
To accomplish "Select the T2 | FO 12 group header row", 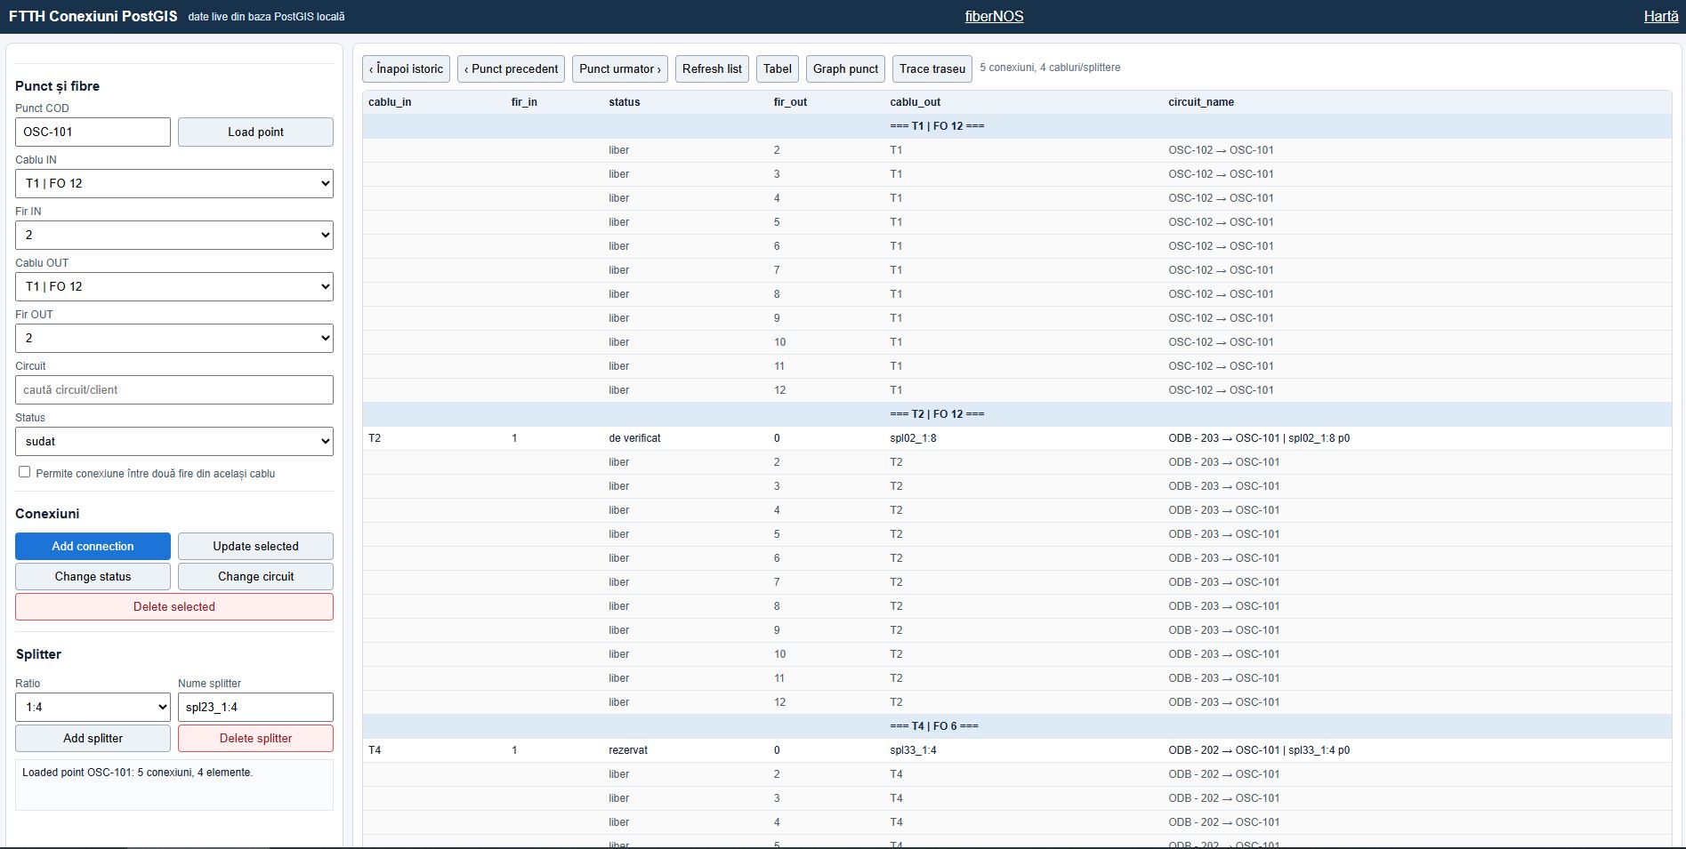I will pos(1017,414).
